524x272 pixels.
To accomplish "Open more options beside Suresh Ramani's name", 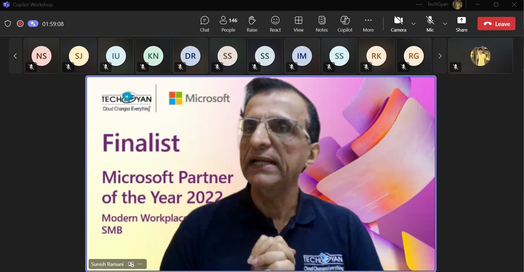I will [x=140, y=264].
